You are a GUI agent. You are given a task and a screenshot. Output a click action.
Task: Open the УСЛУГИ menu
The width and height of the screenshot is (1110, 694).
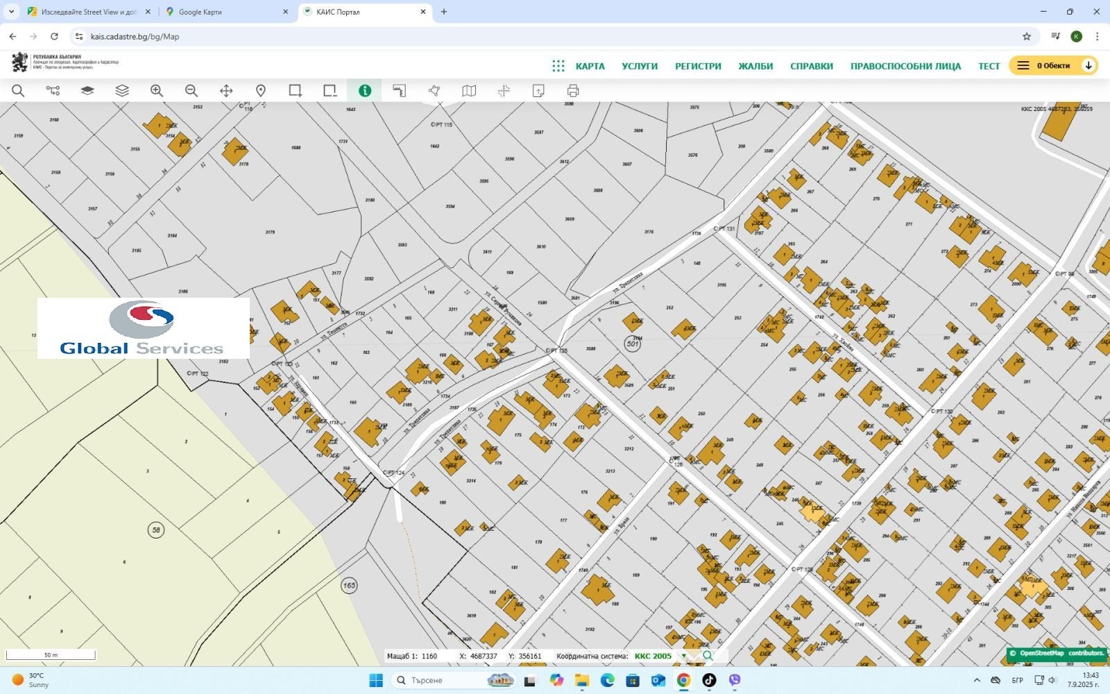[x=639, y=66]
